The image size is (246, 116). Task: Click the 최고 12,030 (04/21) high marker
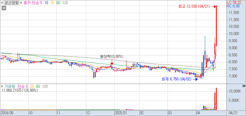(194, 7)
